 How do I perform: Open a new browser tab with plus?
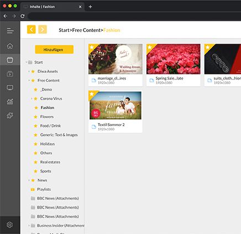pyautogui.click(x=90, y=7)
